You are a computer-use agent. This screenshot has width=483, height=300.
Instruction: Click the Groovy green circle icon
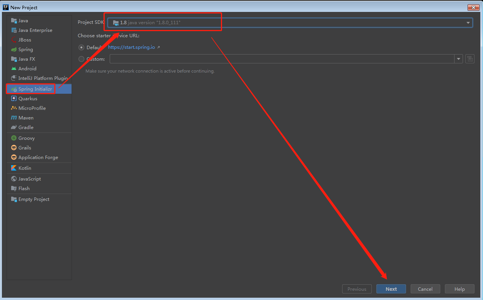tap(14, 138)
